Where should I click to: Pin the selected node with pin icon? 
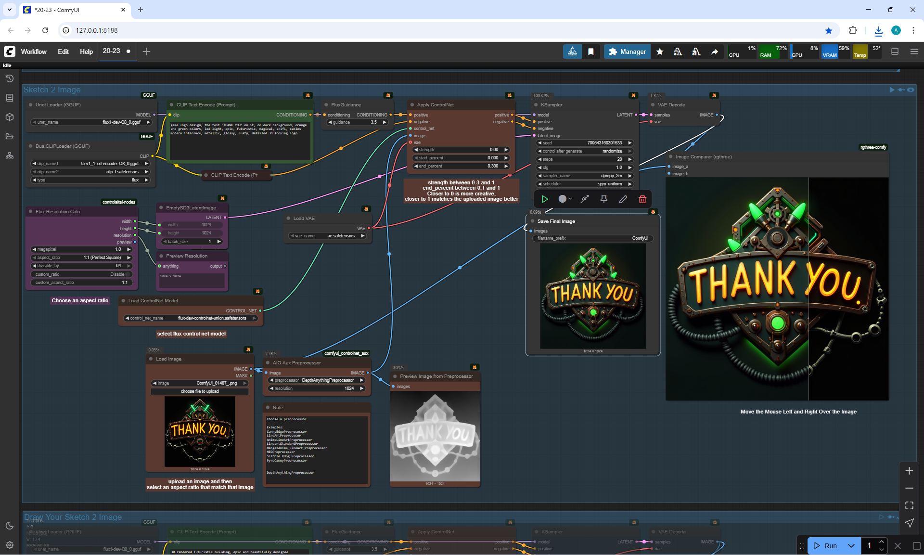(603, 199)
